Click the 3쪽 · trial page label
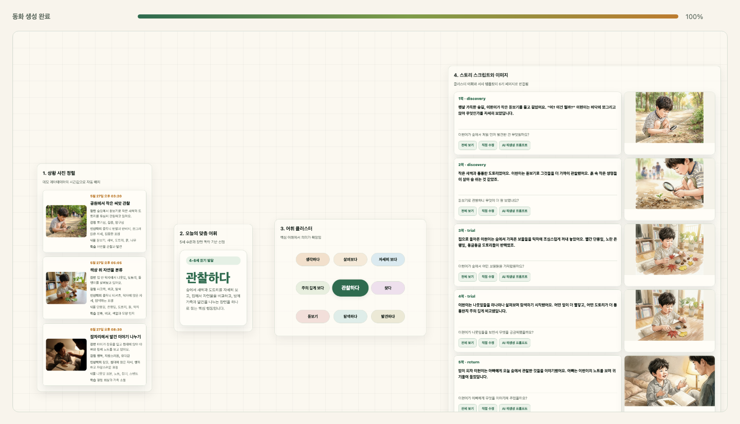The width and height of the screenshot is (740, 424). click(x=467, y=231)
